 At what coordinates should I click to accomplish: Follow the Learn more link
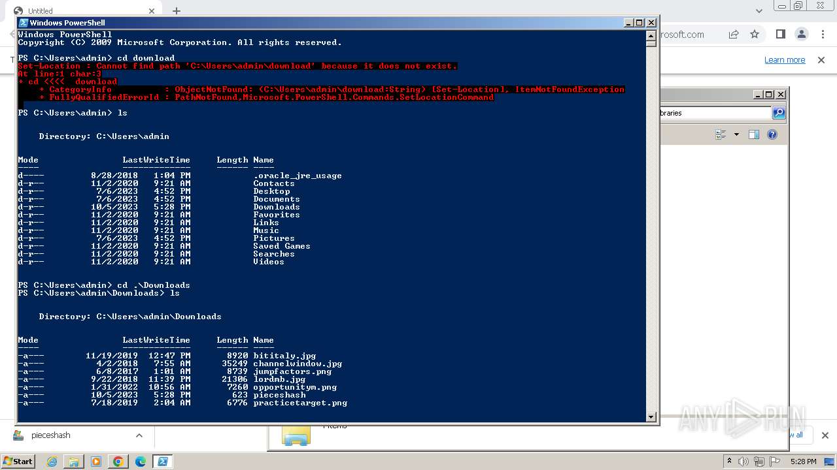click(785, 60)
